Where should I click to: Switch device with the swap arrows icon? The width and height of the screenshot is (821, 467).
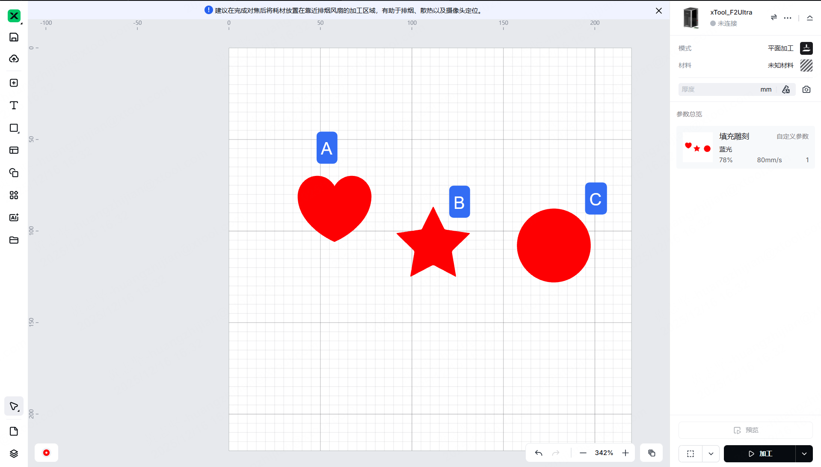[774, 18]
